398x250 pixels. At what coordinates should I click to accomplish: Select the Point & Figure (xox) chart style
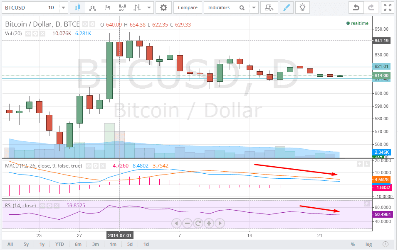pyautogui.click(x=122, y=7)
